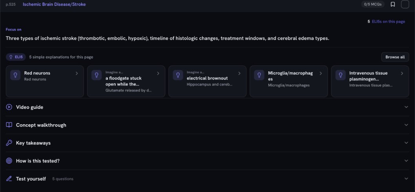Open the floodgate stuck open card
This screenshot has width=415, height=192.
pyautogui.click(x=126, y=81)
